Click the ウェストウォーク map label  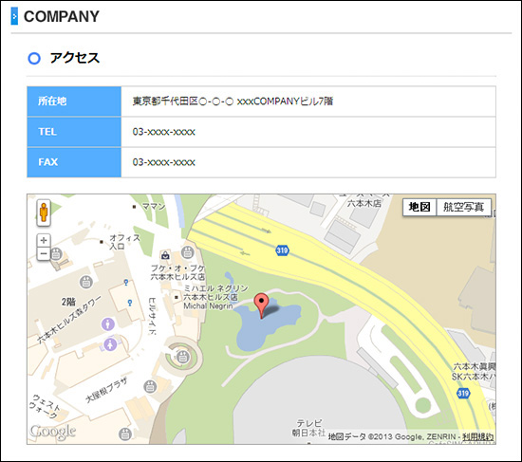coord(45,406)
